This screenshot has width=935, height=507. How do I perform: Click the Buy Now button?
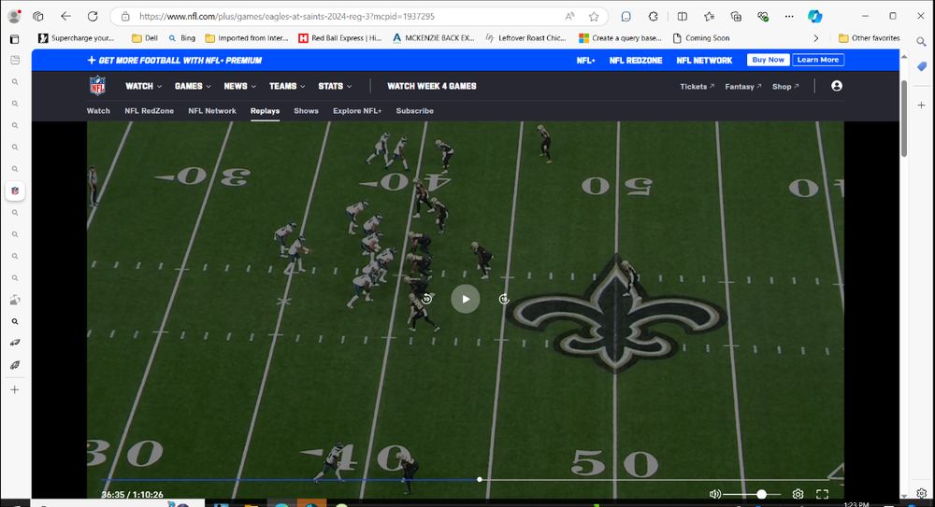tap(768, 60)
